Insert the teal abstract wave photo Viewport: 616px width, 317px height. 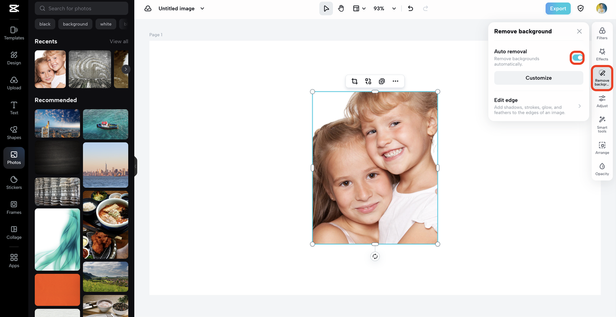(x=57, y=239)
